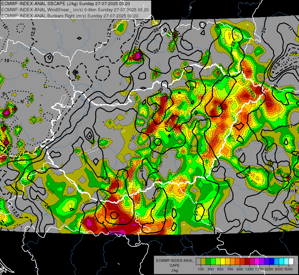Click the orange swatch right of 700

tap(232, 262)
